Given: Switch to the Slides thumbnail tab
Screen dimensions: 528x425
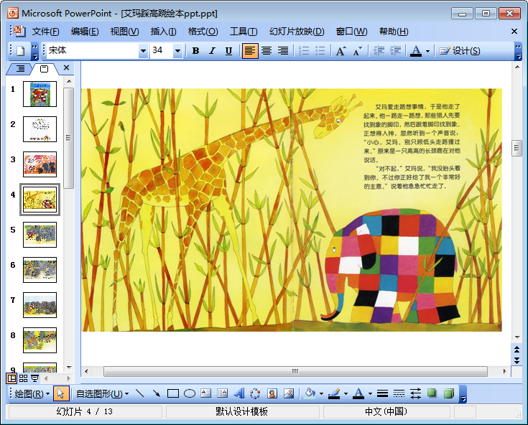Looking at the screenshot, I should point(44,69).
